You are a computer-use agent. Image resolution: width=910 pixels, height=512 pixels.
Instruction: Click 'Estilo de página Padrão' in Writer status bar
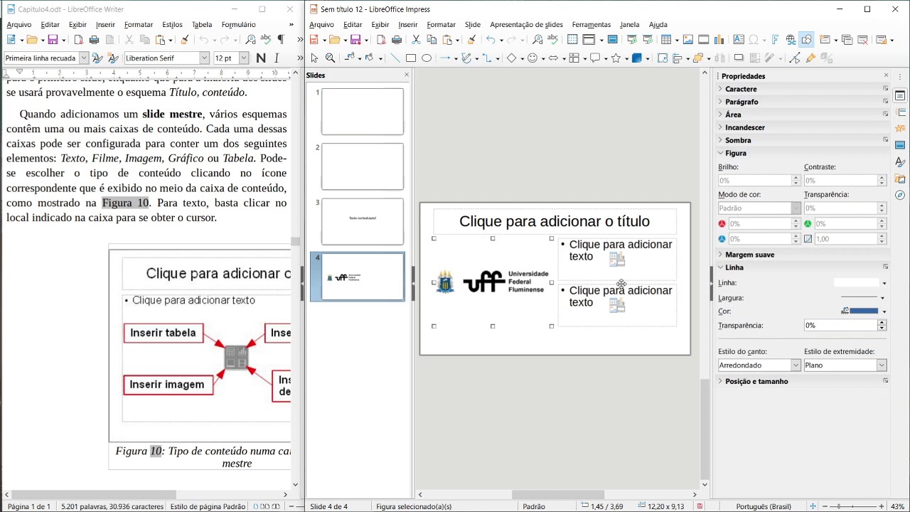(x=208, y=506)
